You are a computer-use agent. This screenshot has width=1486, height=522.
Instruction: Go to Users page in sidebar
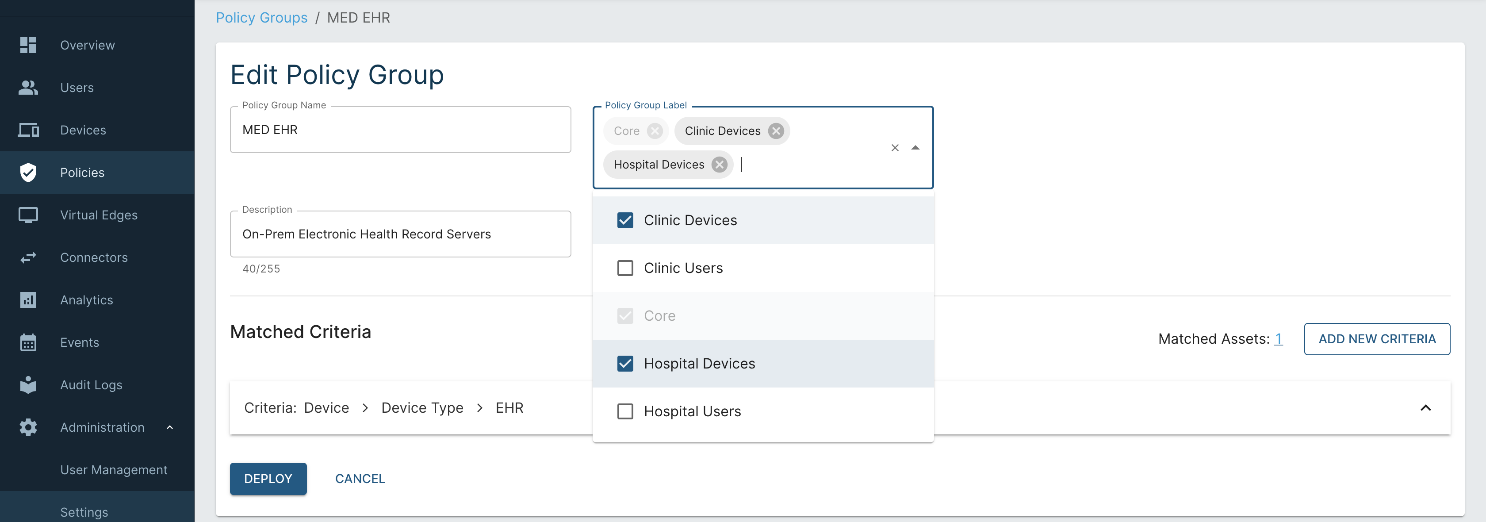(x=77, y=88)
